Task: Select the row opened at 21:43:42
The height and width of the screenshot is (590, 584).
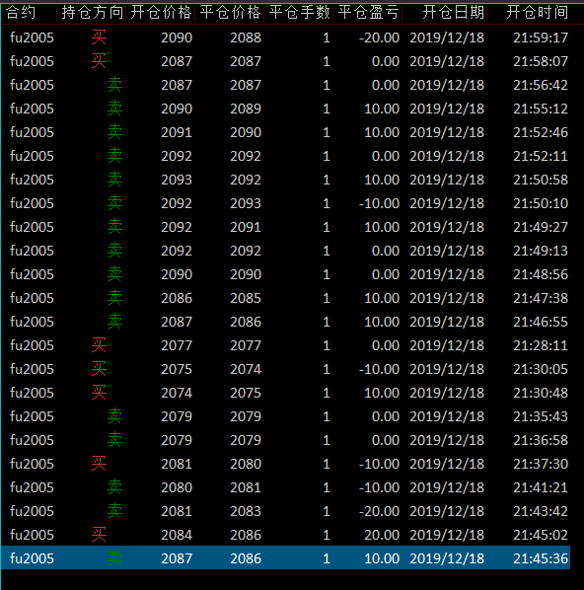Action: [286, 511]
